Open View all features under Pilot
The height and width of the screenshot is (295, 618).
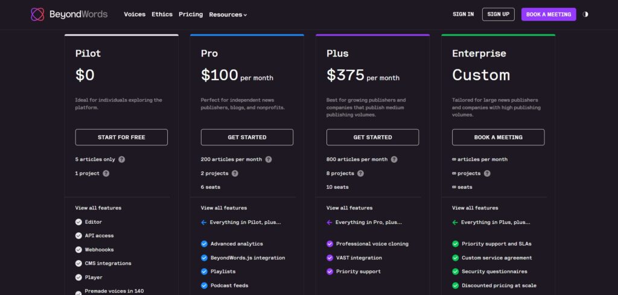pyautogui.click(x=98, y=208)
